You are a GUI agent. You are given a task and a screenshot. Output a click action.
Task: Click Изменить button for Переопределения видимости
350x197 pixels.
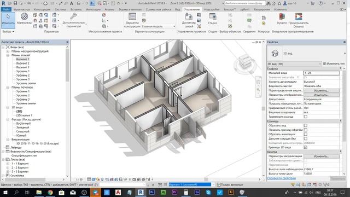click(322, 90)
